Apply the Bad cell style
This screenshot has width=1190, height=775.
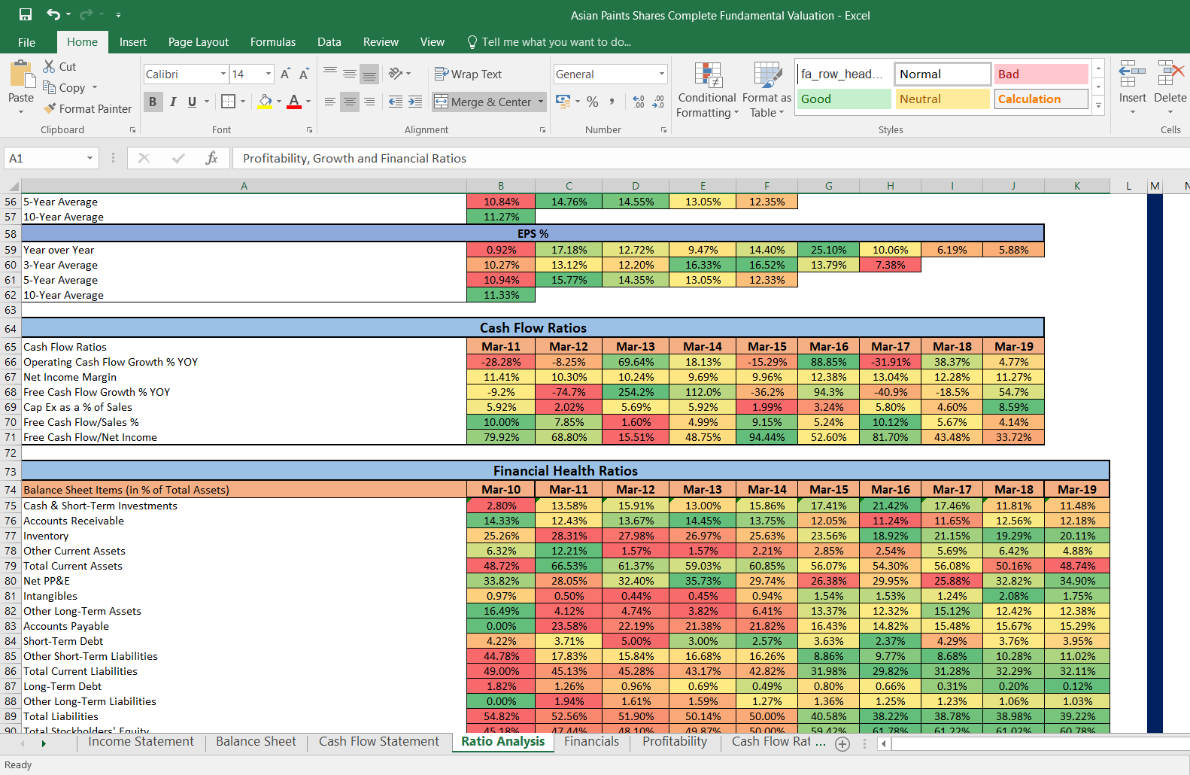pos(1041,74)
